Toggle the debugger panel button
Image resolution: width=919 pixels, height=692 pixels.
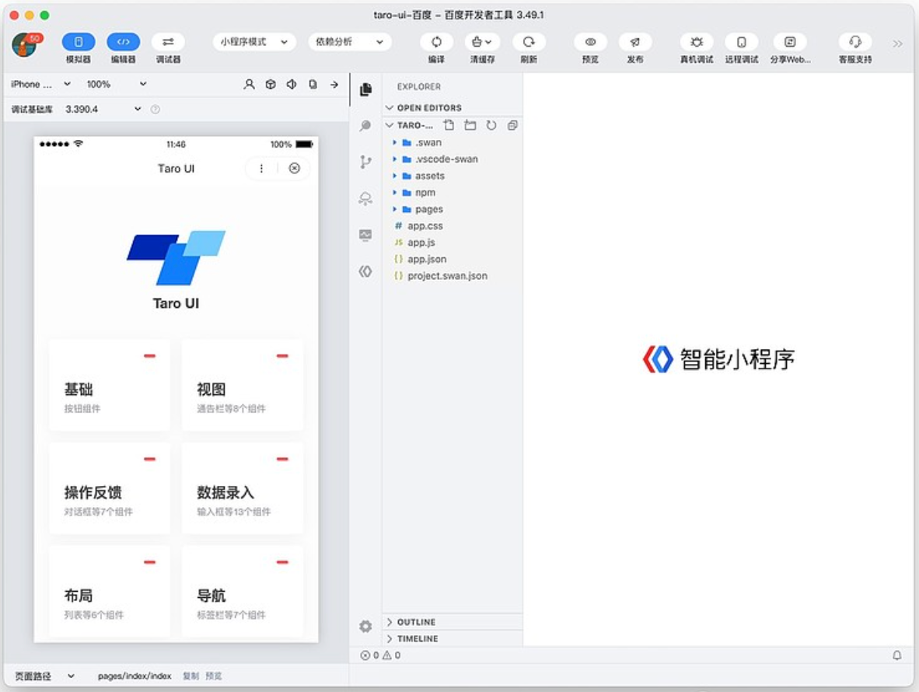(x=168, y=42)
